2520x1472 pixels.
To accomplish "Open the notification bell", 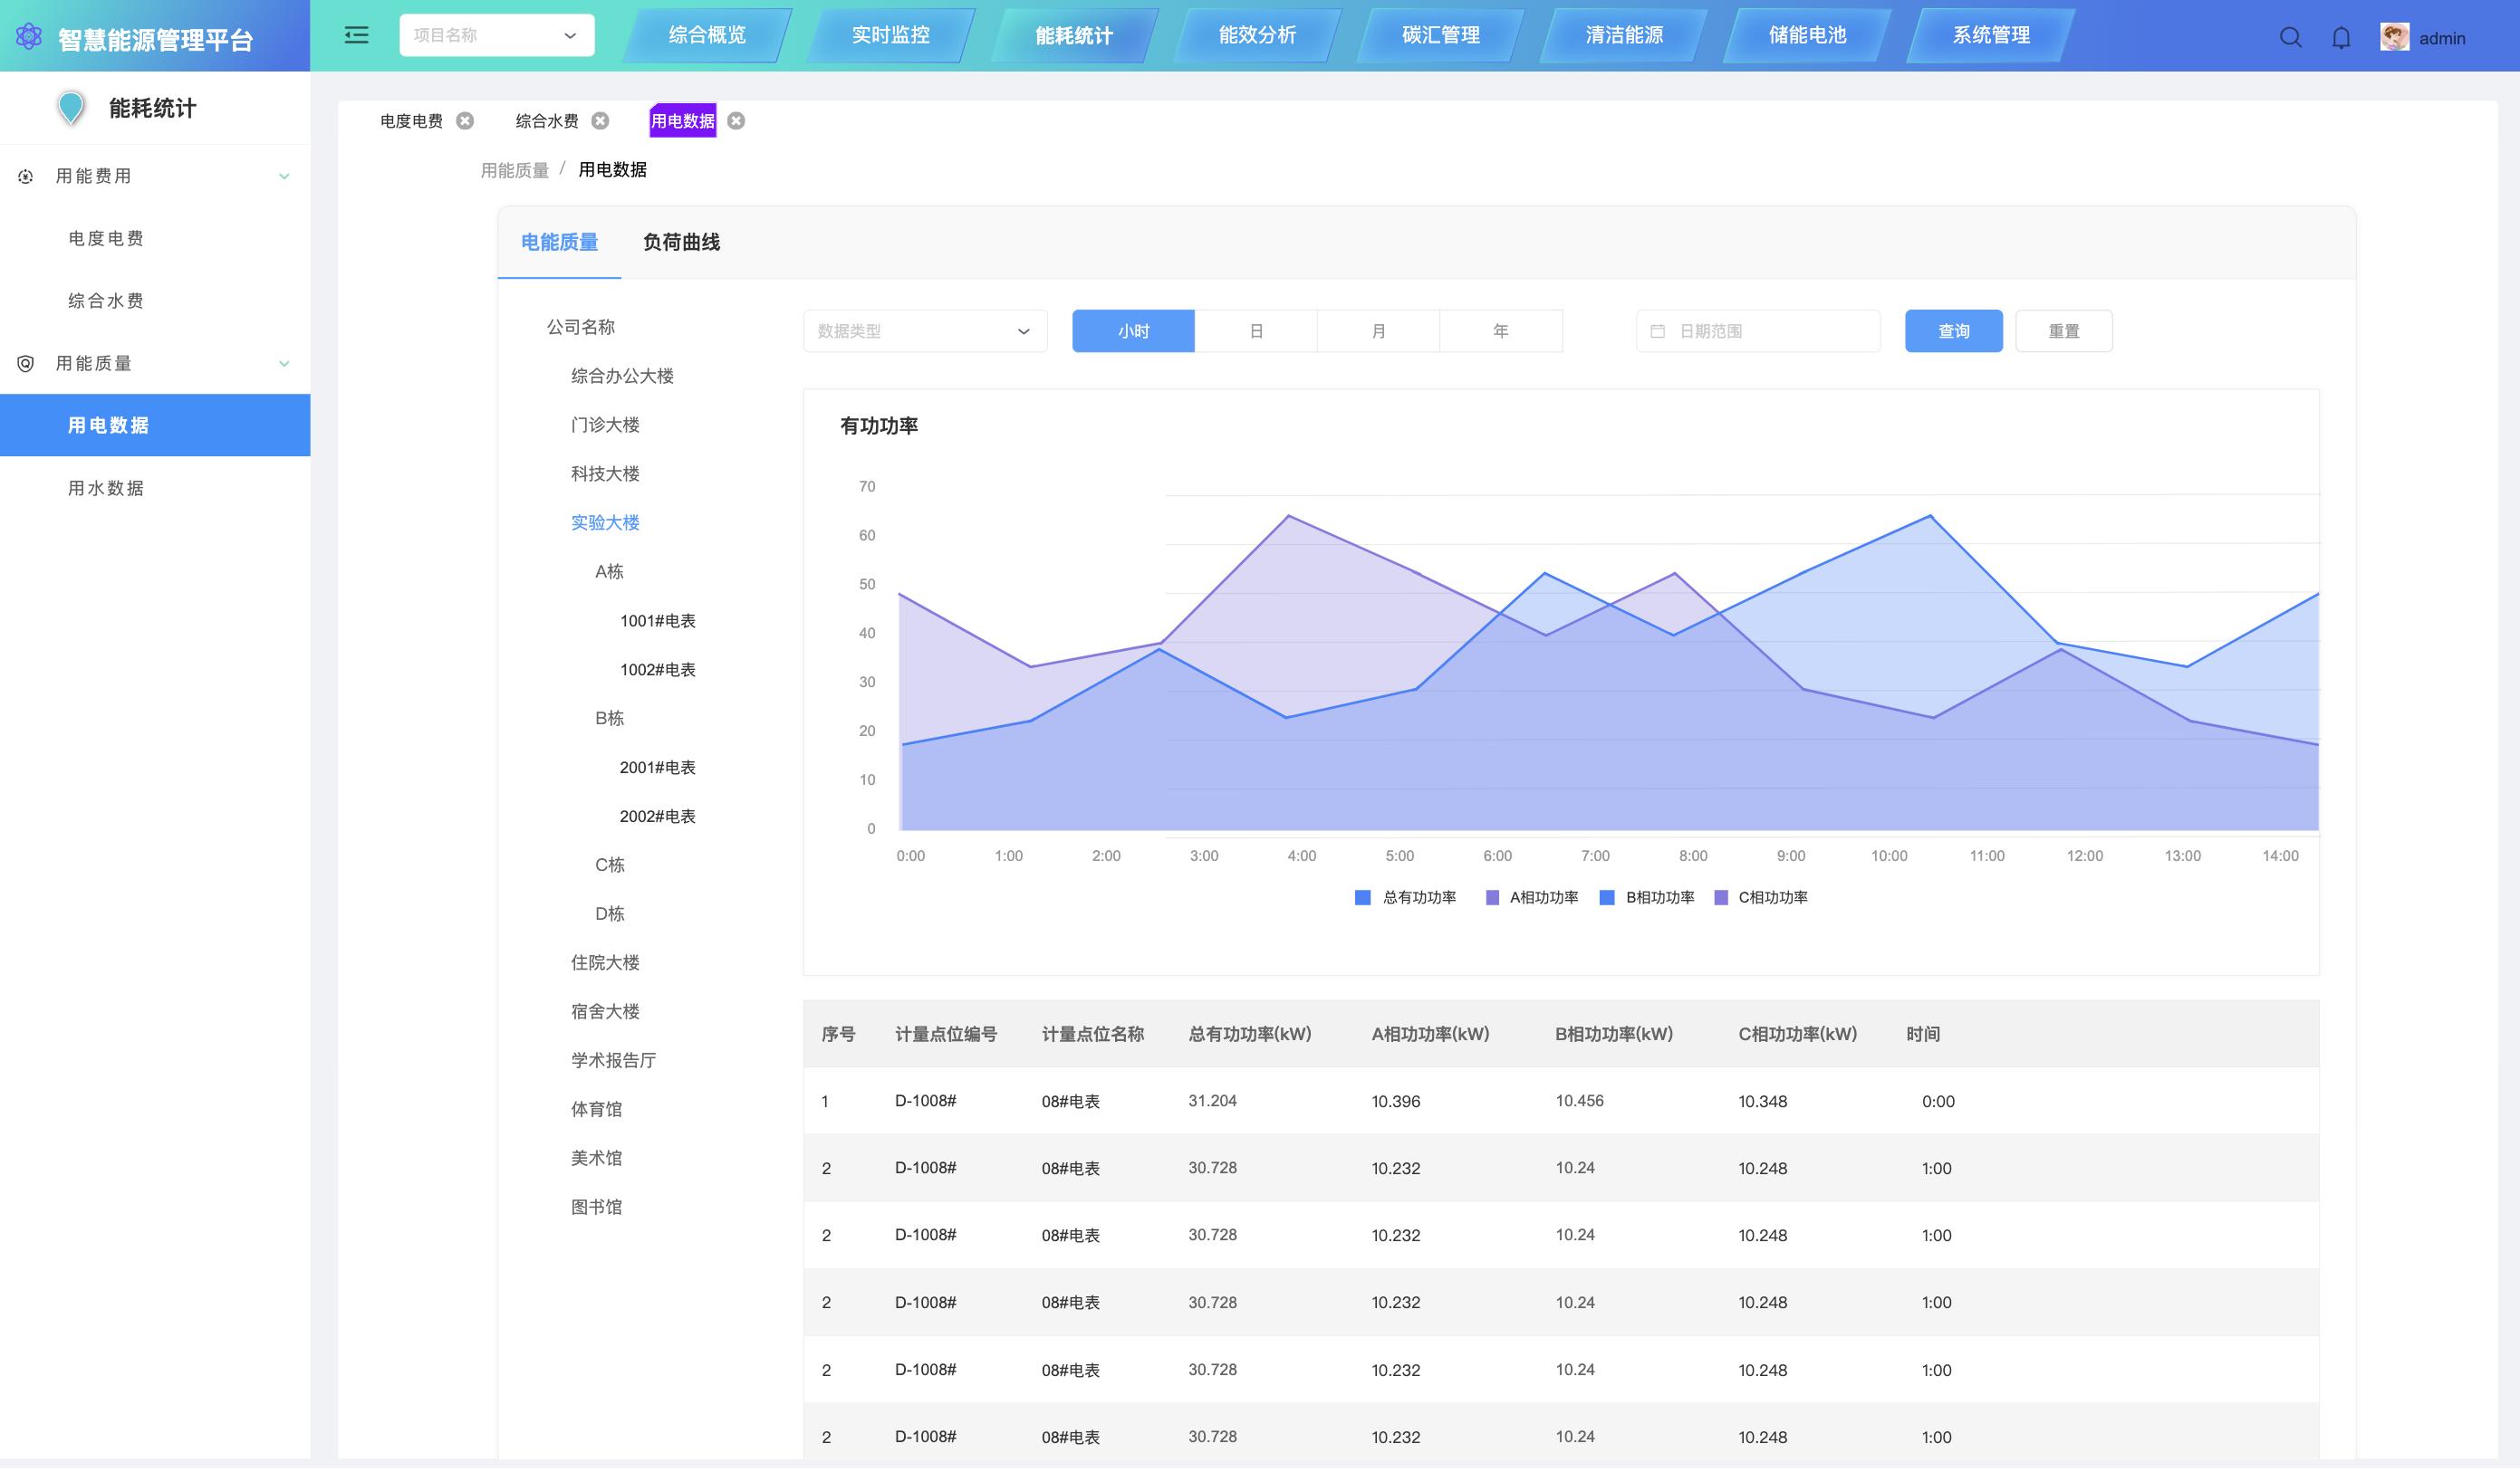I will tap(2341, 38).
